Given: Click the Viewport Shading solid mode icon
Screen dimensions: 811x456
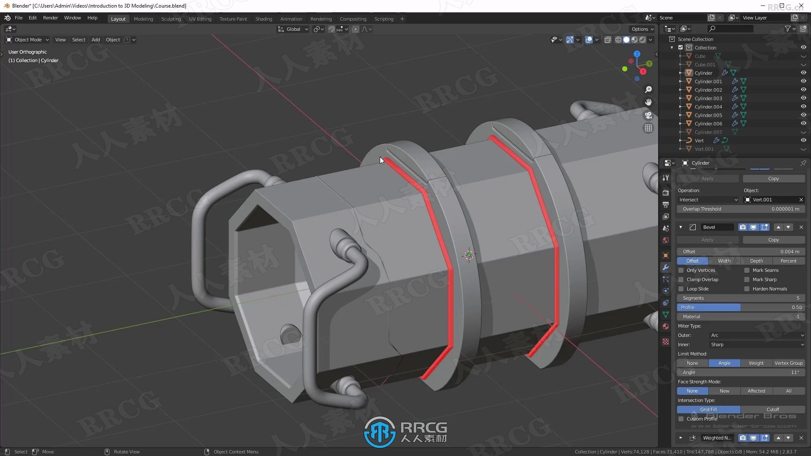Looking at the screenshot, I should click(x=627, y=40).
